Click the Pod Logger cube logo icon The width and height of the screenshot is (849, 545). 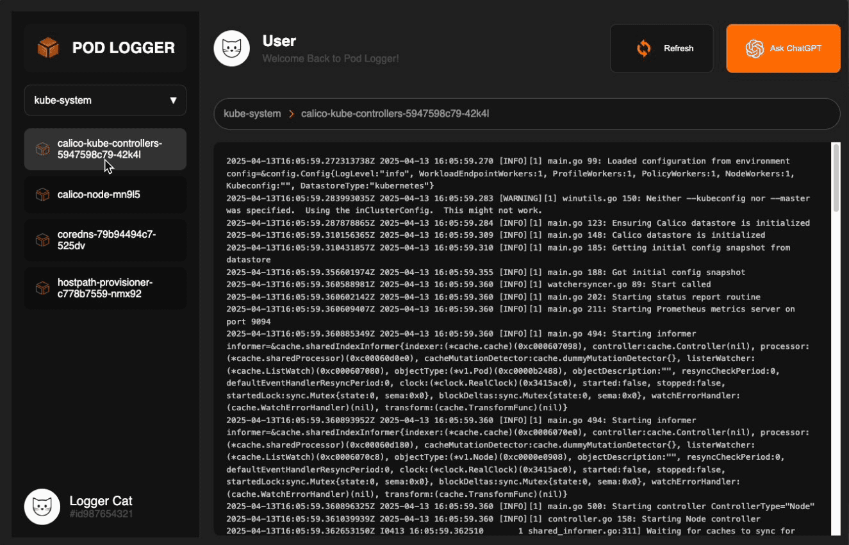pos(47,47)
